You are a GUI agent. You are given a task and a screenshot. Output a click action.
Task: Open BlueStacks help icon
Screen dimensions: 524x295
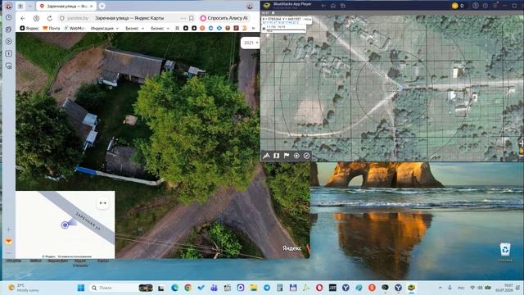point(486,6)
